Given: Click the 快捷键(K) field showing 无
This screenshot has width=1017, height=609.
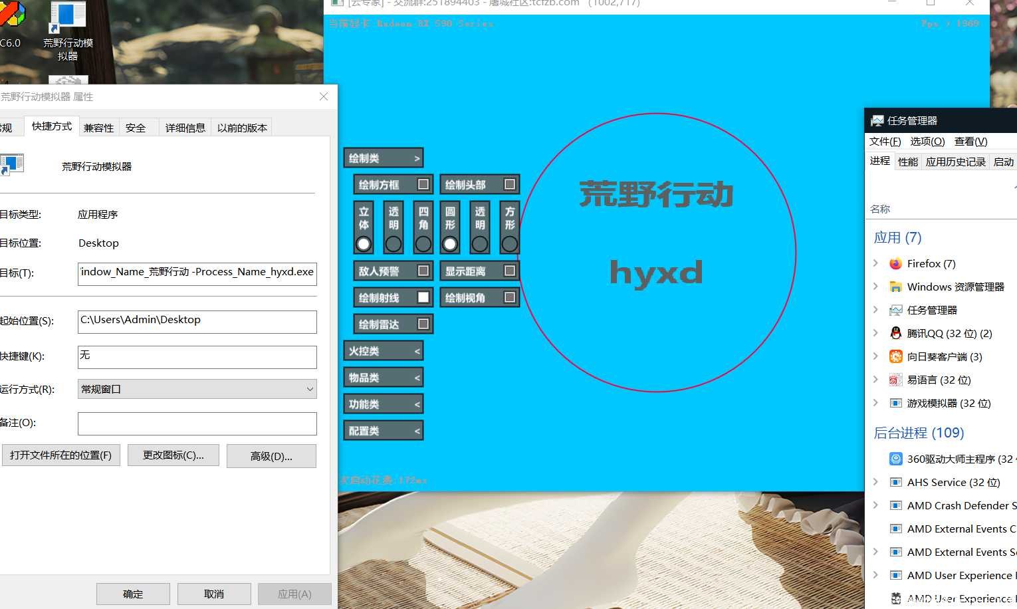Looking at the screenshot, I should (x=197, y=357).
